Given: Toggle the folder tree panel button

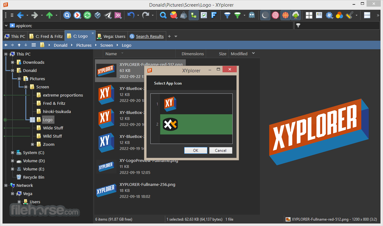Looking at the screenshot, I should [194, 15].
